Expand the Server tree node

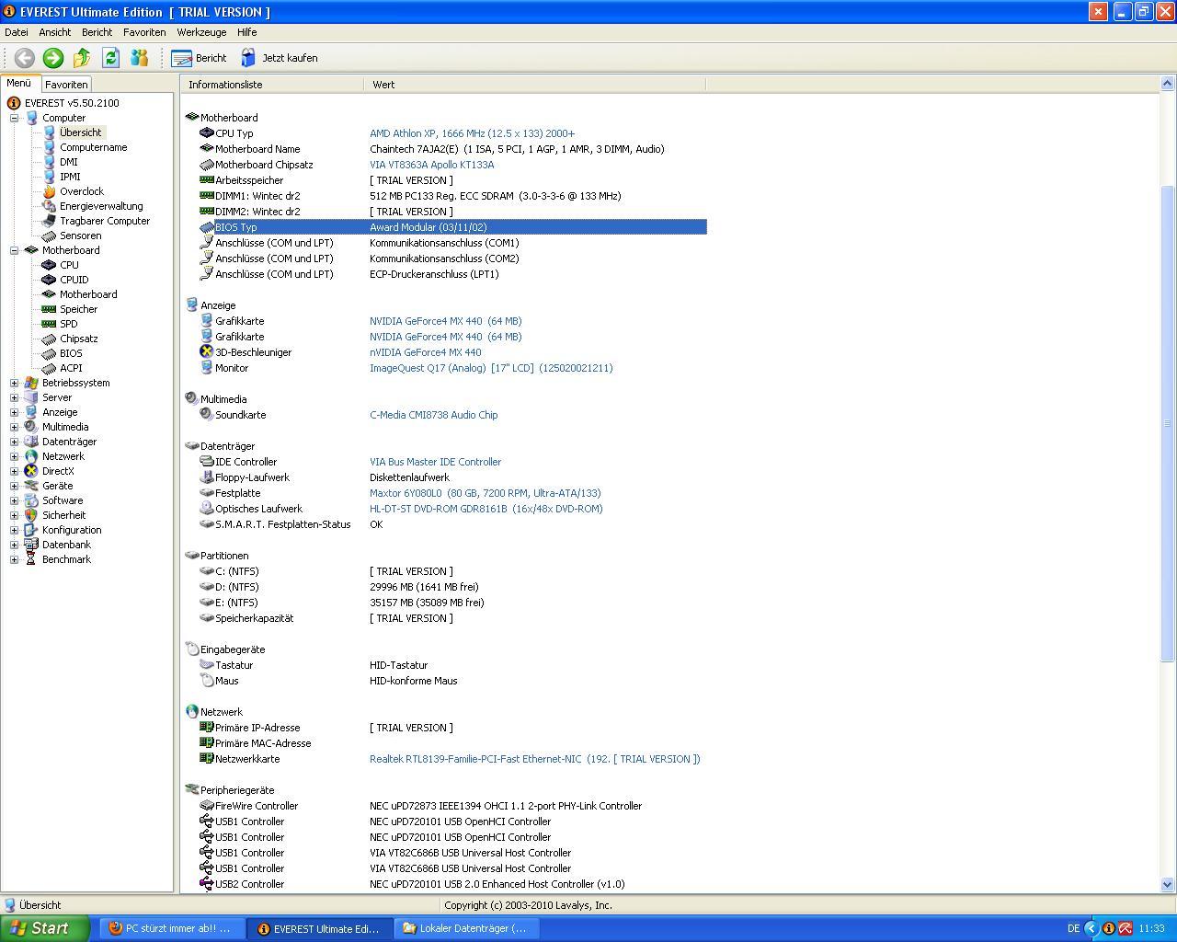coord(14,397)
